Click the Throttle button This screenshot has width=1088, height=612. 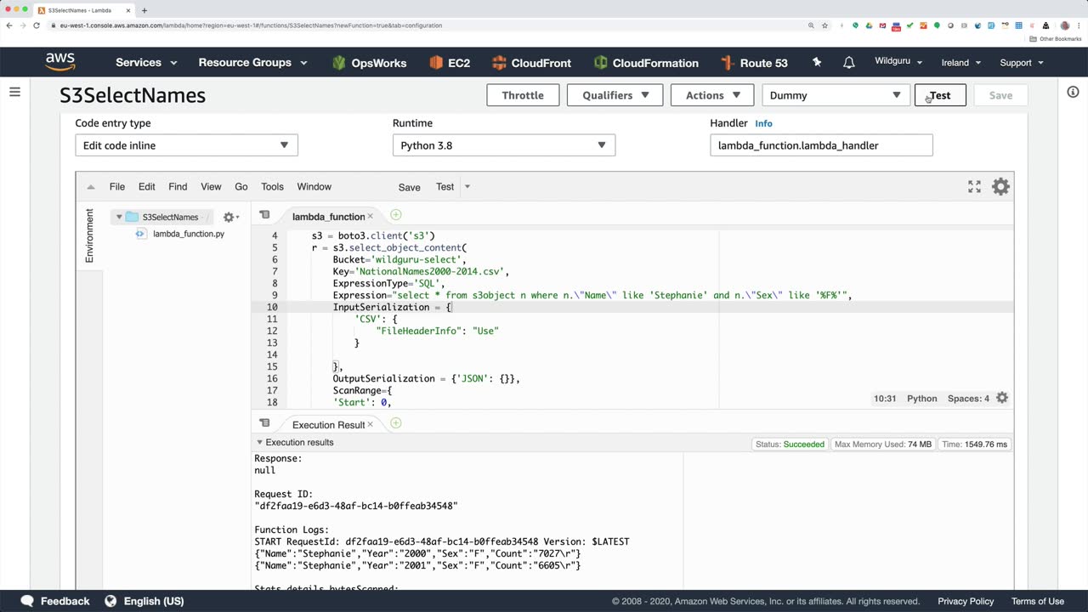523,95
